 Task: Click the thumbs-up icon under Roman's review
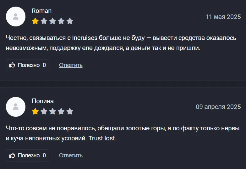13,65
